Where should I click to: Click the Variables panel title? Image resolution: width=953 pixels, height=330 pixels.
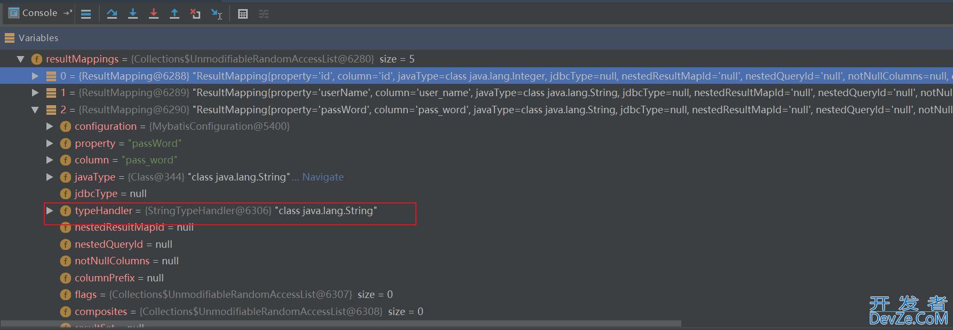click(x=38, y=38)
